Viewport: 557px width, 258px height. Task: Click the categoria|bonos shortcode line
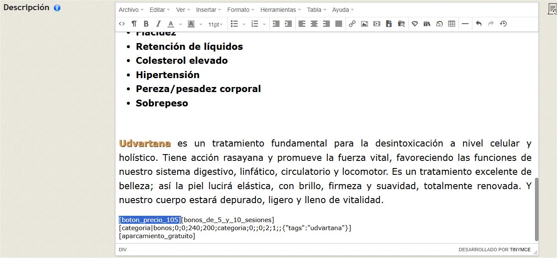click(x=235, y=228)
